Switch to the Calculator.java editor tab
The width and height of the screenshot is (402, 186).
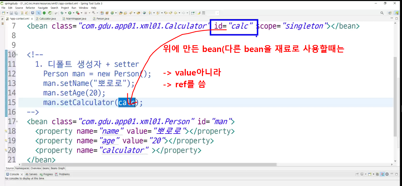click(x=47, y=19)
